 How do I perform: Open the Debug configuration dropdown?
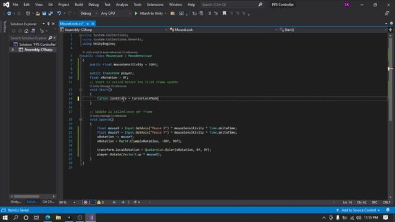[x=88, y=14]
